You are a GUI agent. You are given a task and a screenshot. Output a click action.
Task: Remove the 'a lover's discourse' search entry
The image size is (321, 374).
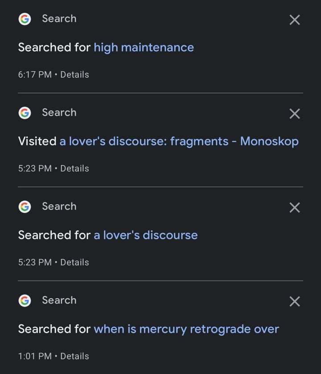pos(295,208)
